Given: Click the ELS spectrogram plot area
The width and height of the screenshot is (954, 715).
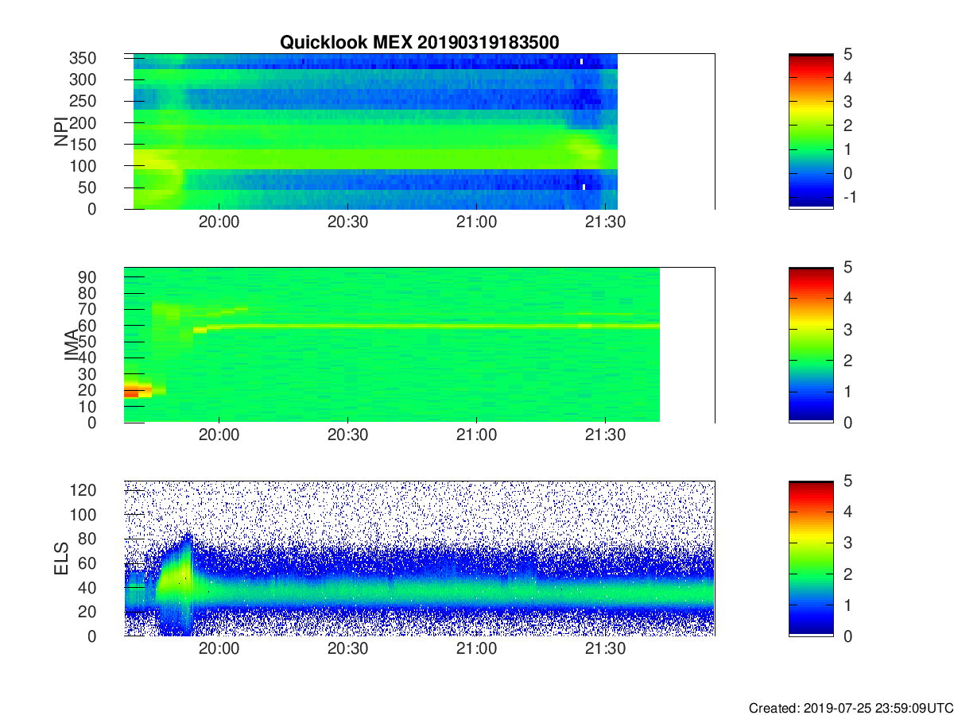Looking at the screenshot, I should click(x=419, y=558).
